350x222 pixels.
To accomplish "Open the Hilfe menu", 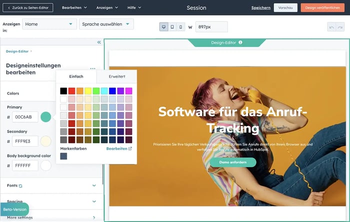I will tap(134, 7).
